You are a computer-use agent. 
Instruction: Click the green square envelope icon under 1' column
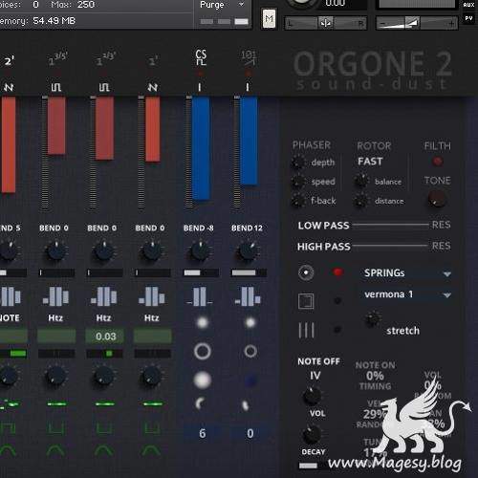152,428
